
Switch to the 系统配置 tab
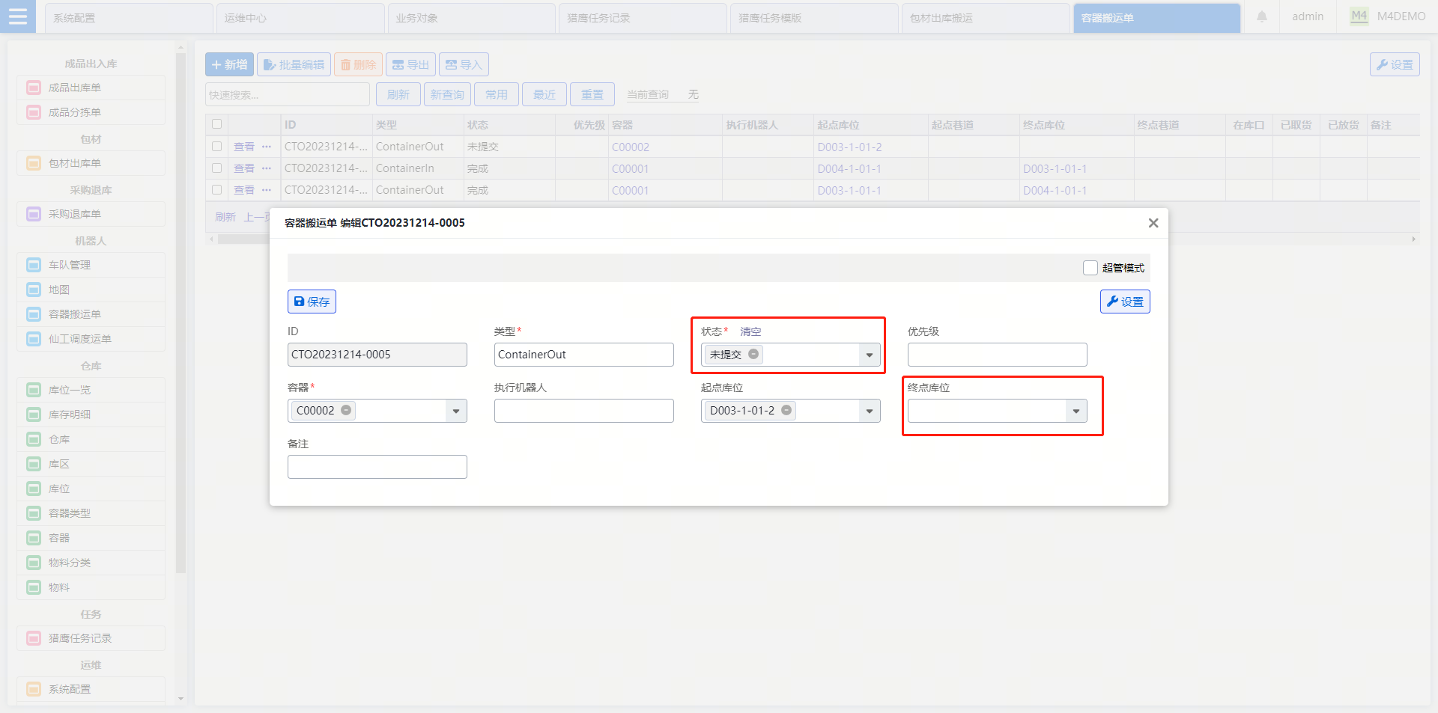click(129, 18)
